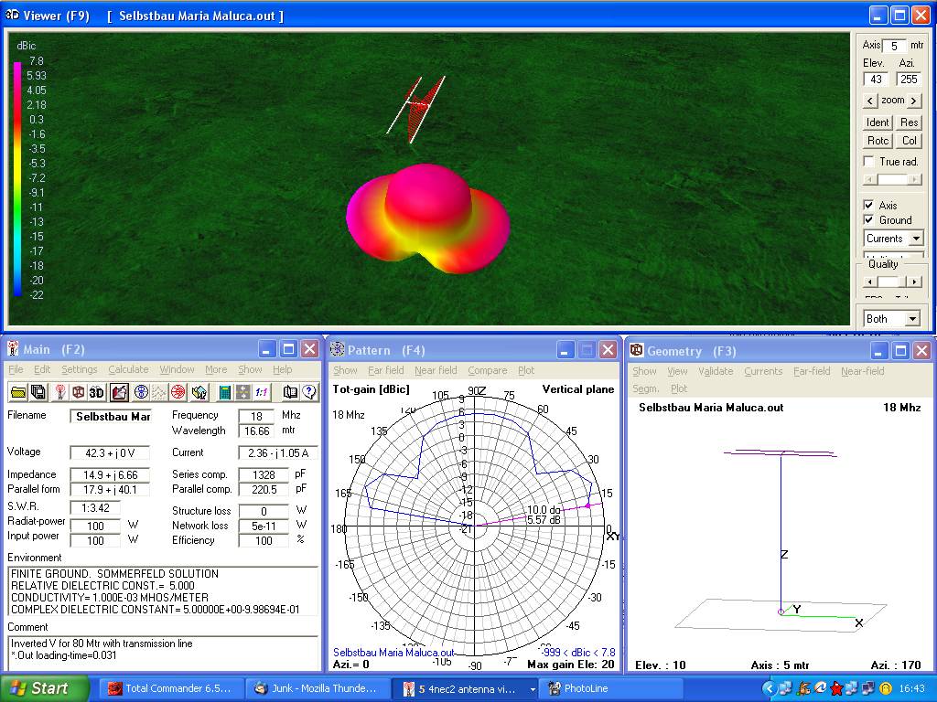Uncheck the Axis checkbox
Image resolution: width=937 pixels, height=702 pixels.
[x=869, y=205]
